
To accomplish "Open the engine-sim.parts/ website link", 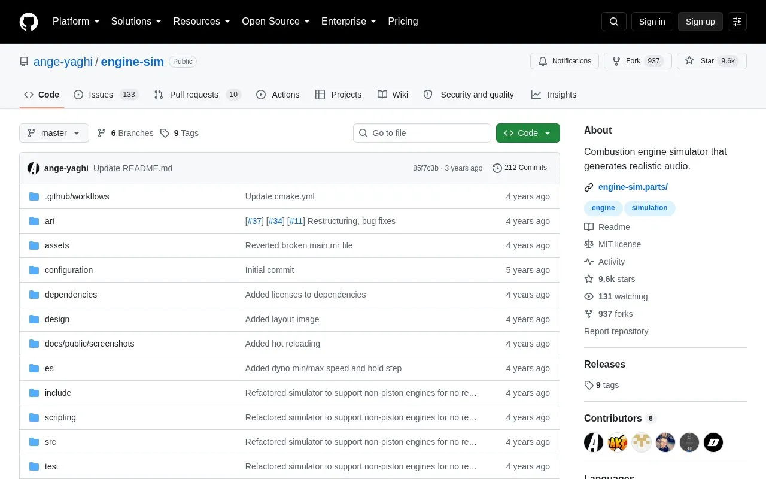I will (633, 187).
